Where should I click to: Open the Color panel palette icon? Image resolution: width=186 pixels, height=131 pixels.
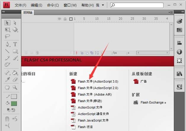[x=179, y=21]
